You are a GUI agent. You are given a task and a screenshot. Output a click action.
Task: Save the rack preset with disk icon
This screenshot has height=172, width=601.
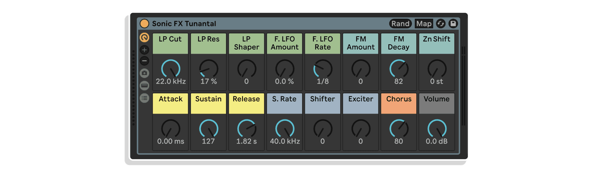pyautogui.click(x=453, y=23)
